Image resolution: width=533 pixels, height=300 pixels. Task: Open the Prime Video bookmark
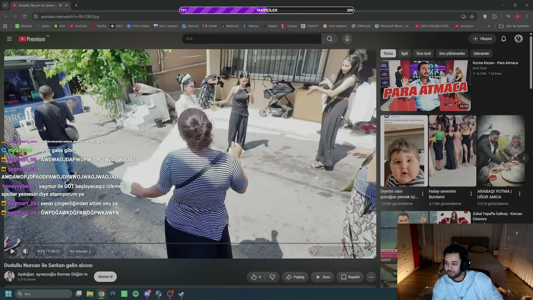[x=138, y=26]
